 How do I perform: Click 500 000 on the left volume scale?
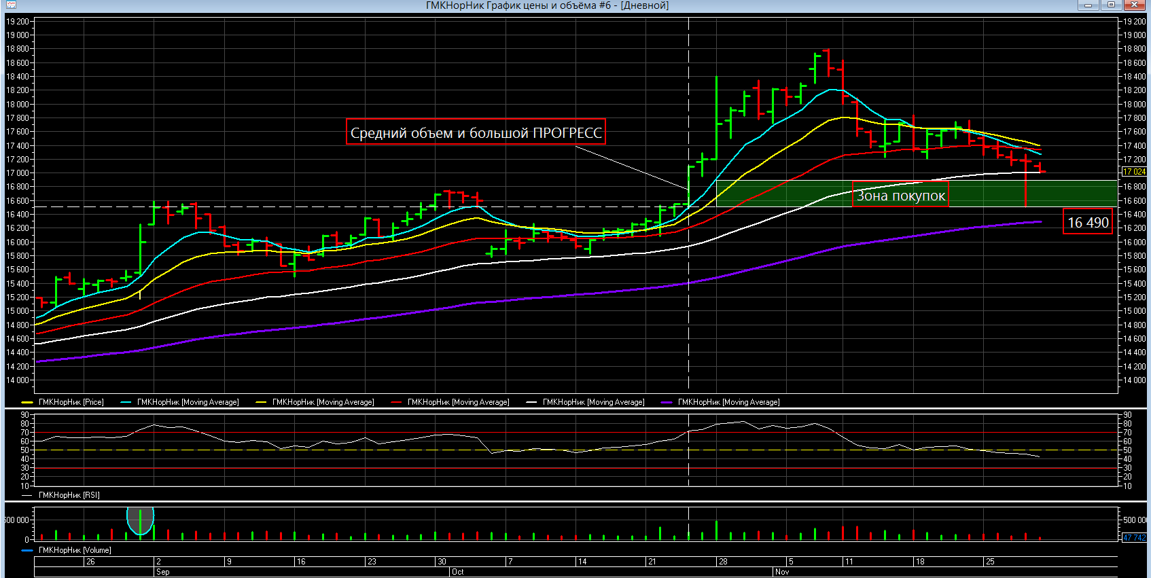point(16,520)
